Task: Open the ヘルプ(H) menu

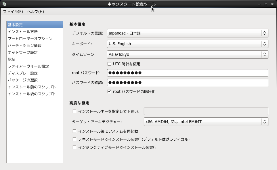Action: tap(35, 12)
